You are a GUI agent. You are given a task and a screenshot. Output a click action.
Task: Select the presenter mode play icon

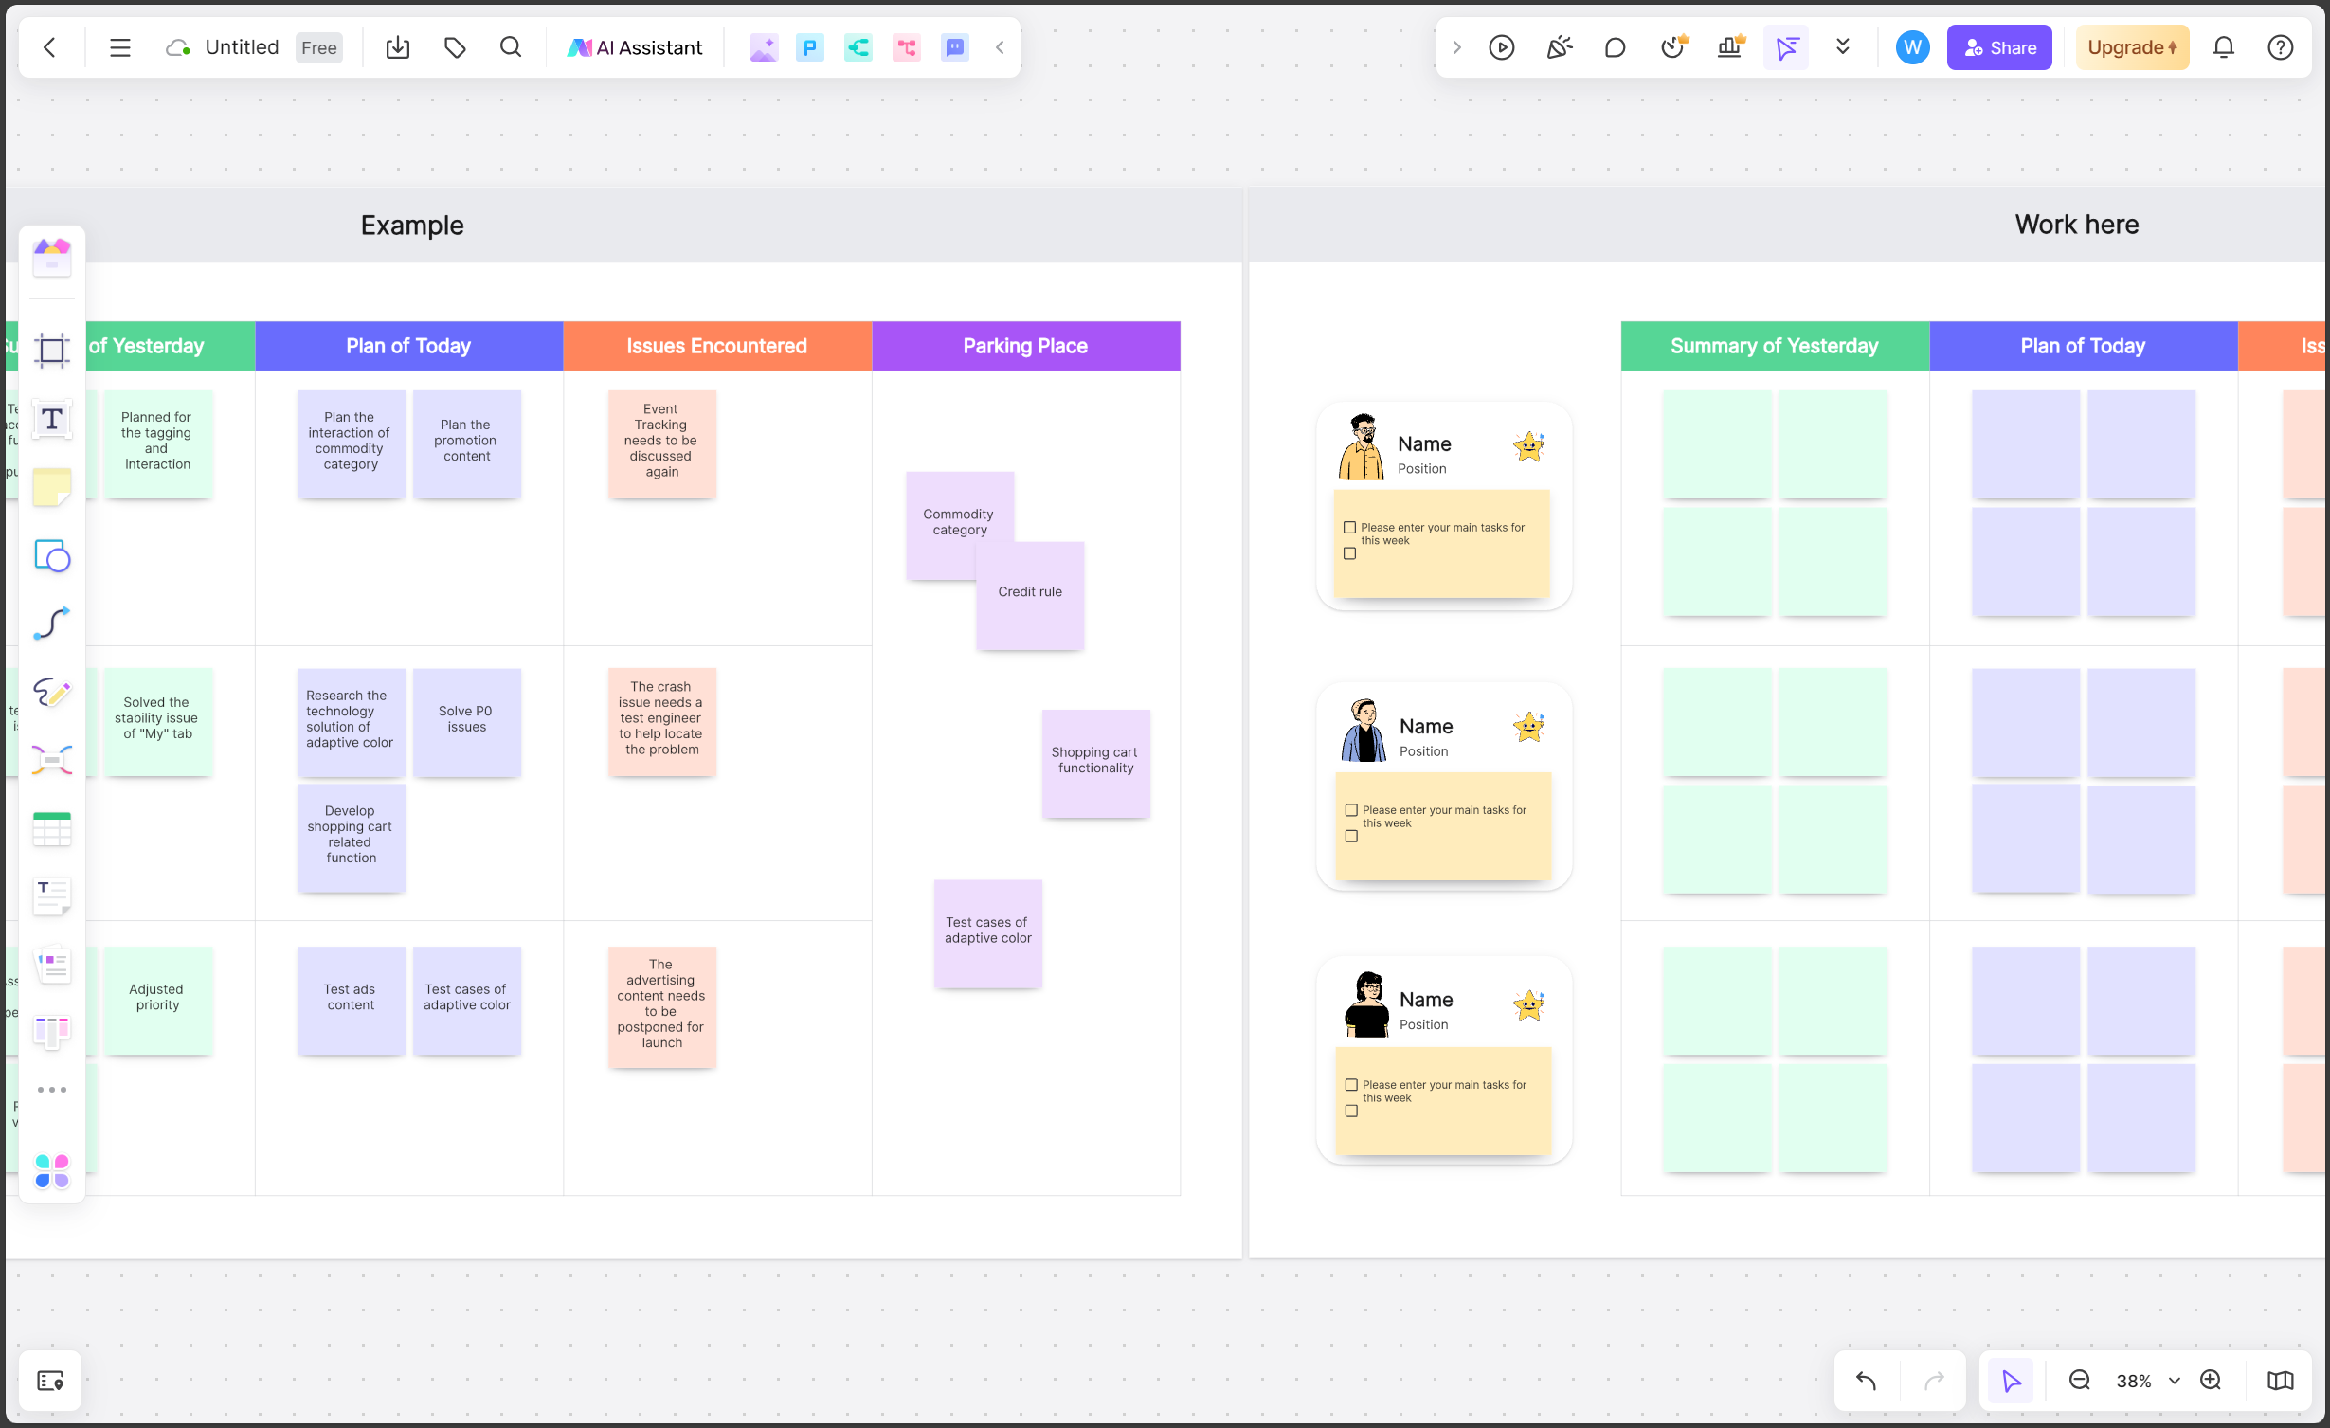pos(1503,46)
